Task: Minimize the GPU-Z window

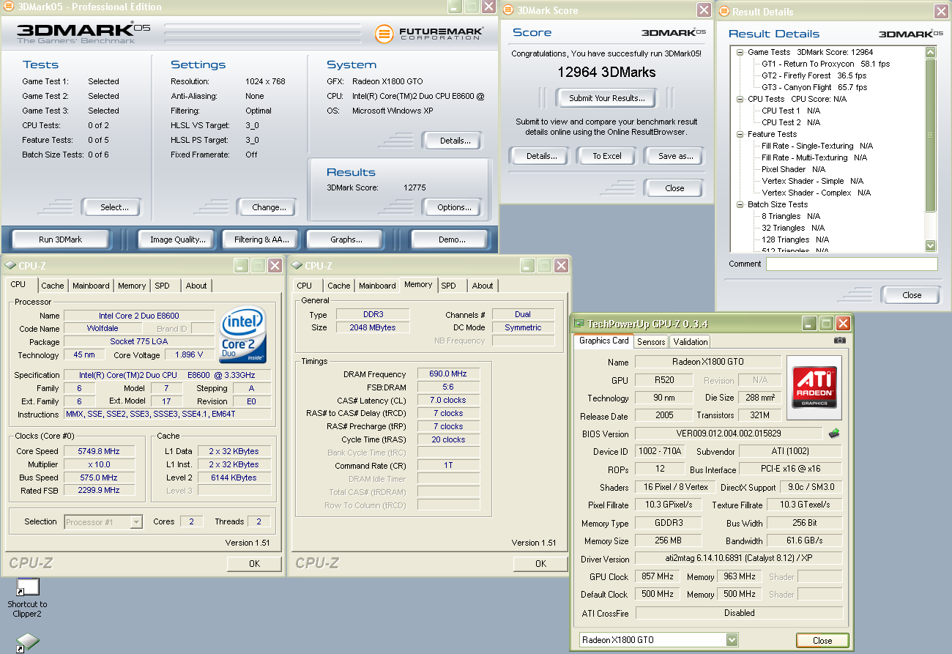Action: (808, 323)
